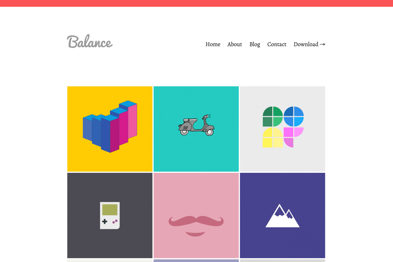Open the purple mountain portfolio tile
This screenshot has height=262, width=393.
tap(283, 215)
